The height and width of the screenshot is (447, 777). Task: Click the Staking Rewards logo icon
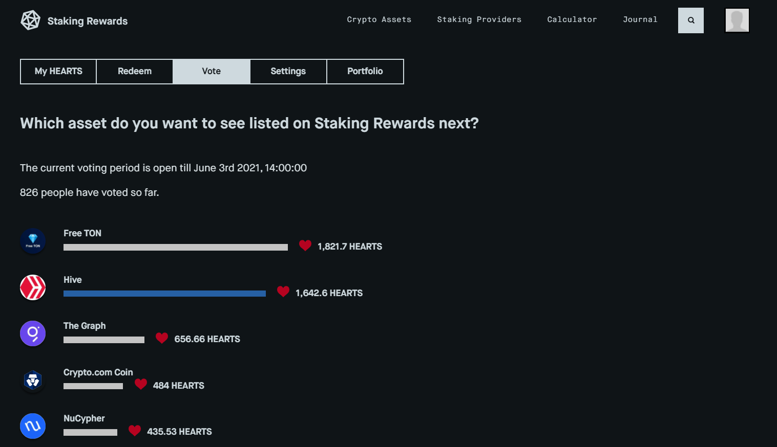tap(30, 20)
